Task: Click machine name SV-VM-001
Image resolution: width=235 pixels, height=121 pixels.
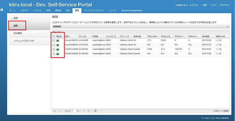Action: 83,49
